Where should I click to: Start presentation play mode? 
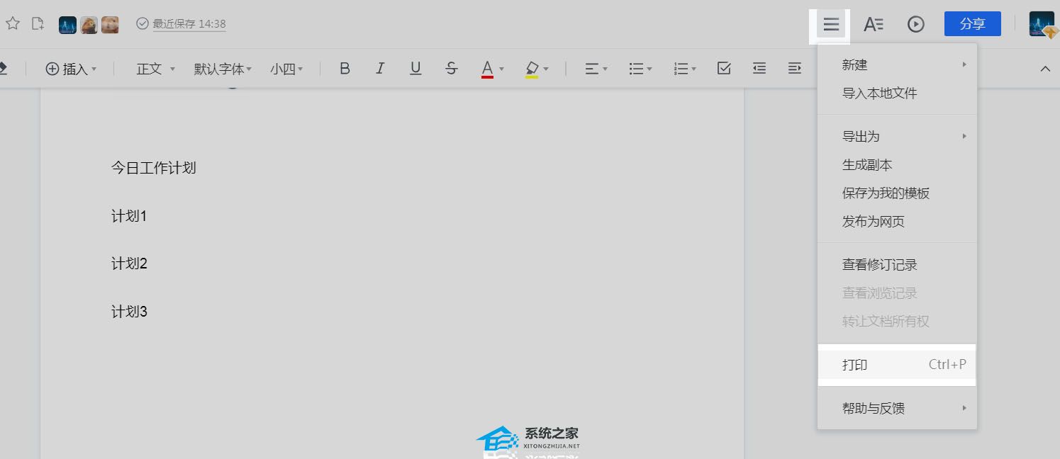pyautogui.click(x=915, y=24)
